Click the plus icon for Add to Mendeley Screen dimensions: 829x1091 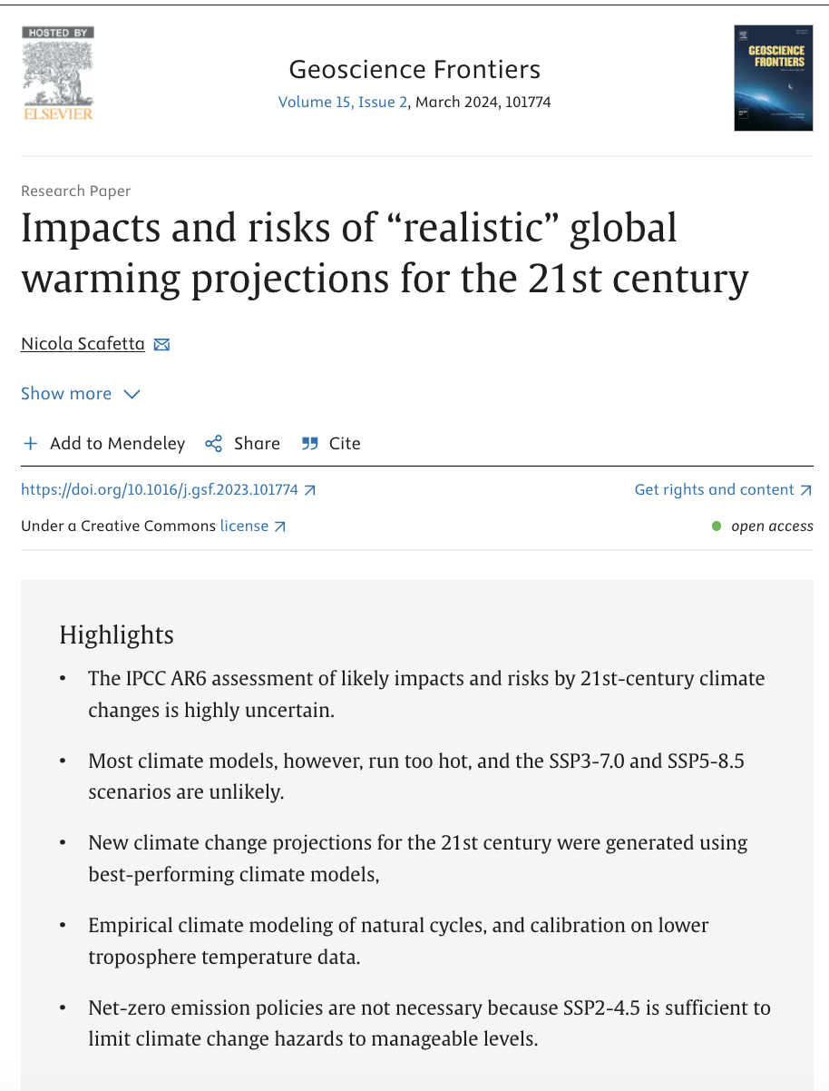(31, 444)
